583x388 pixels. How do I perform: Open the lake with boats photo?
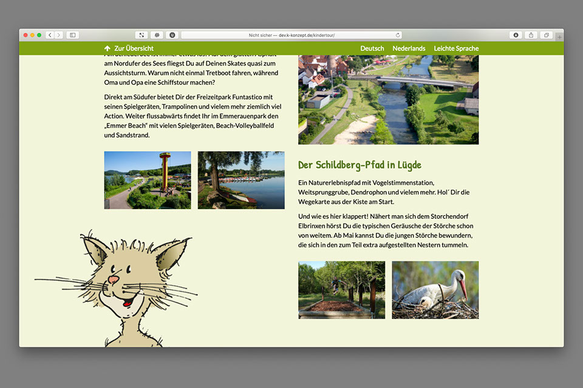click(241, 180)
